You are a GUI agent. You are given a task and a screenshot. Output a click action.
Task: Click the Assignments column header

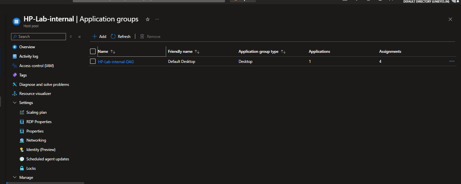pyautogui.click(x=390, y=52)
